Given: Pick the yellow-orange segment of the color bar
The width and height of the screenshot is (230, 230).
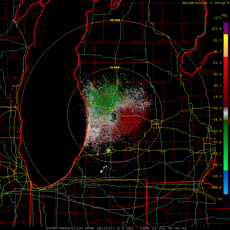Looking at the screenshot, I should click(x=226, y=45).
